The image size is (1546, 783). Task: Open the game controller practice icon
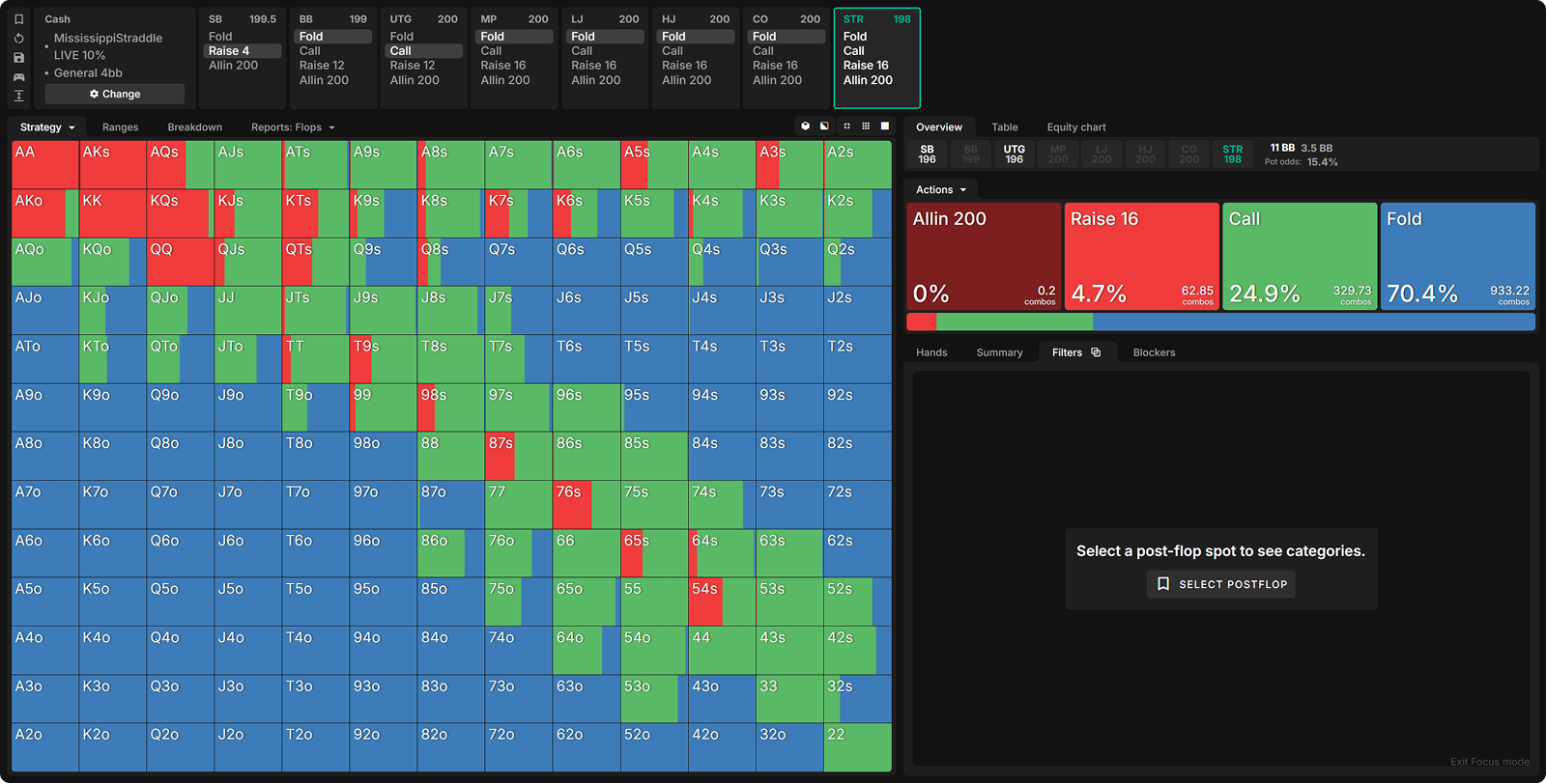coord(18,77)
